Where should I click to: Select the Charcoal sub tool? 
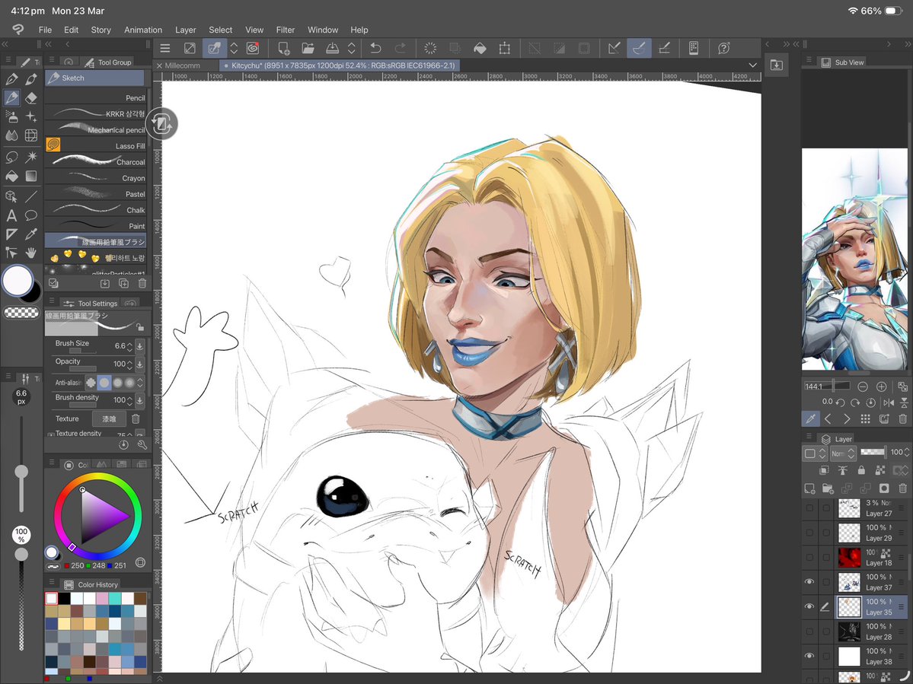96,162
